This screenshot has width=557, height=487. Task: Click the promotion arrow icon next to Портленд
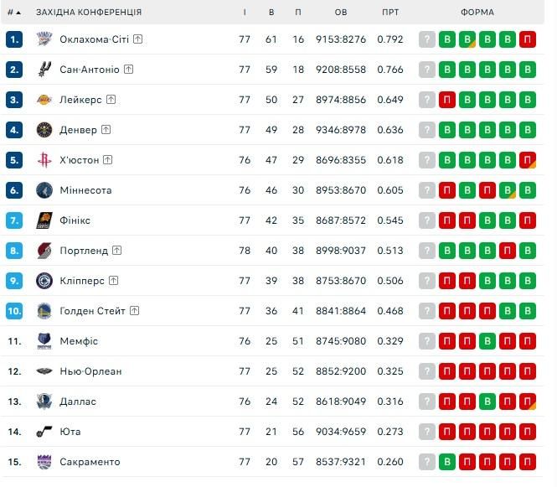click(117, 251)
